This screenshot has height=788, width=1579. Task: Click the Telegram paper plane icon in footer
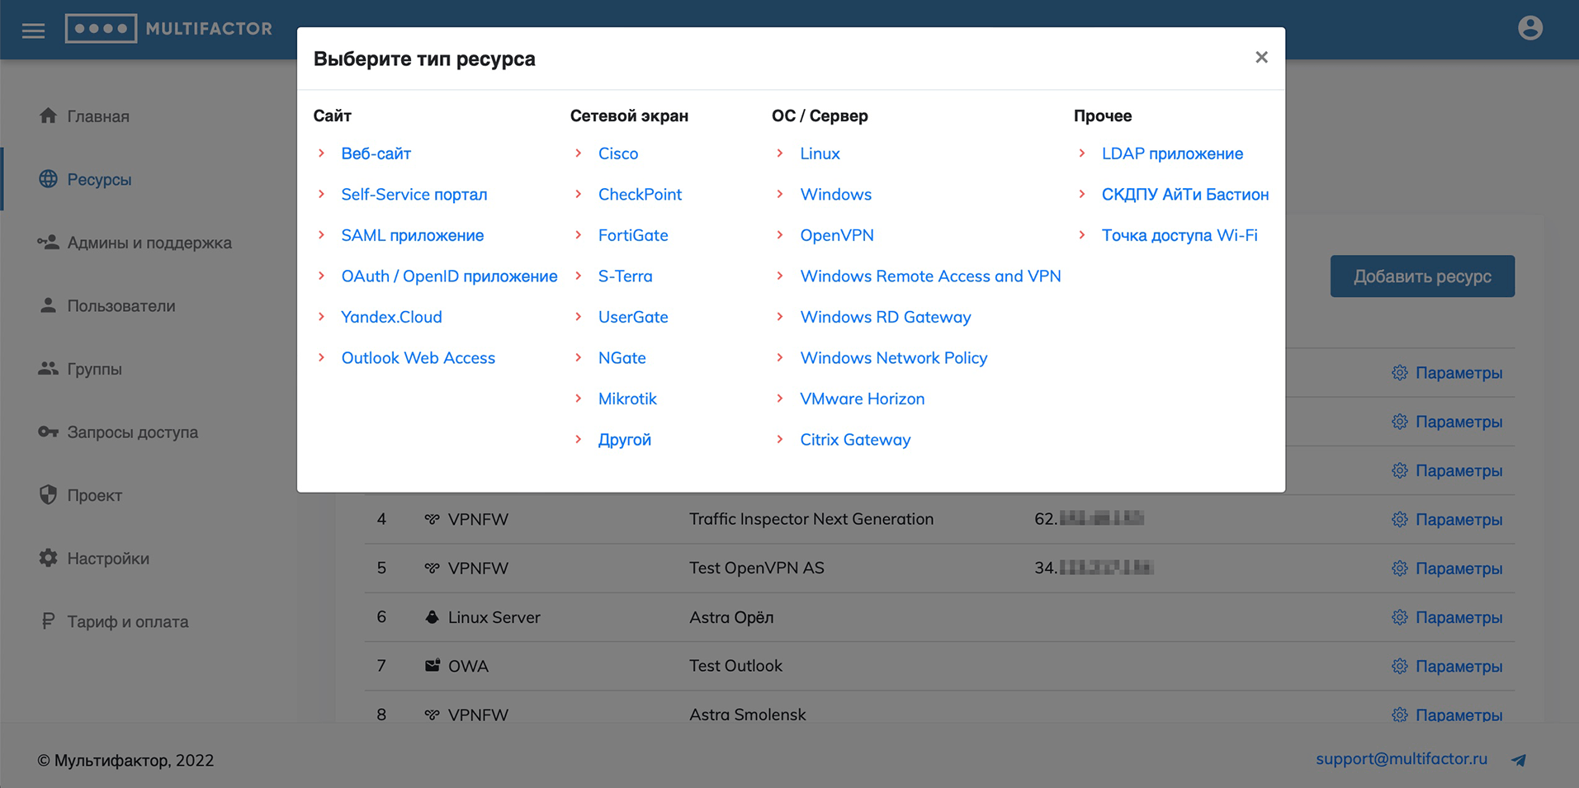click(1519, 760)
